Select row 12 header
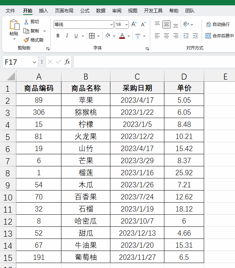The width and height of the screenshot is (235, 268). coord(8,221)
